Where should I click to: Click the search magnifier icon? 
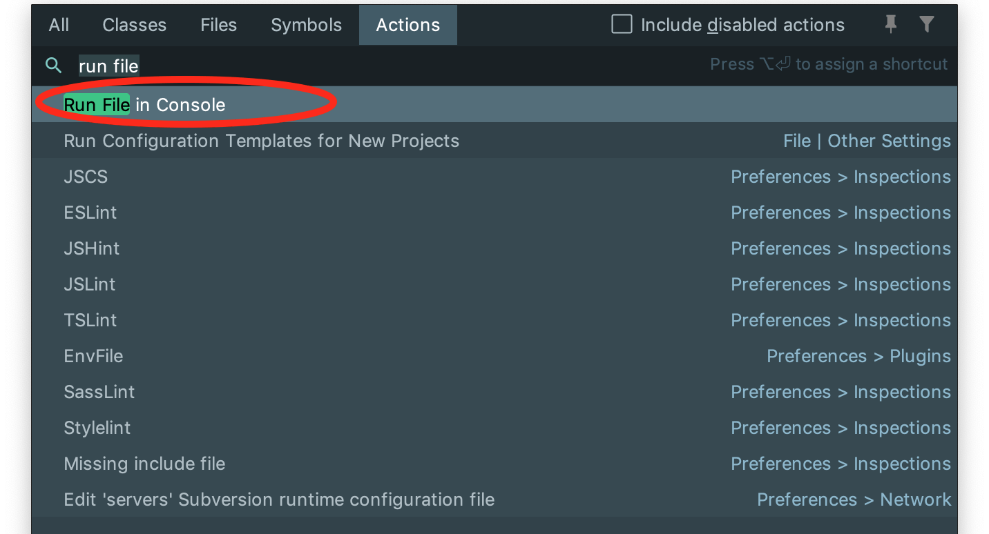click(x=53, y=66)
